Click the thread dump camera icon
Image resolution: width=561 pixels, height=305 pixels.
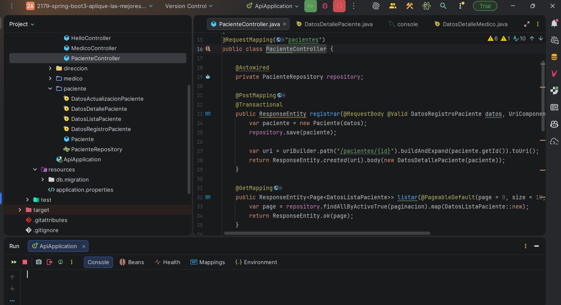[x=39, y=262]
